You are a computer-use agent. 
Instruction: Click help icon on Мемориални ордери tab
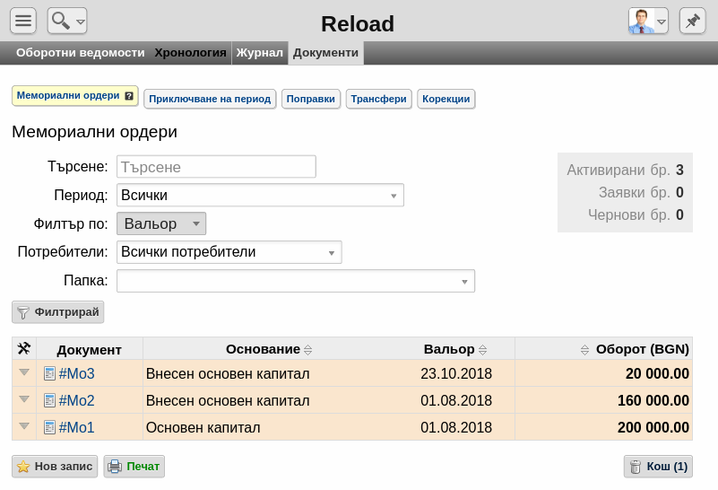click(129, 96)
